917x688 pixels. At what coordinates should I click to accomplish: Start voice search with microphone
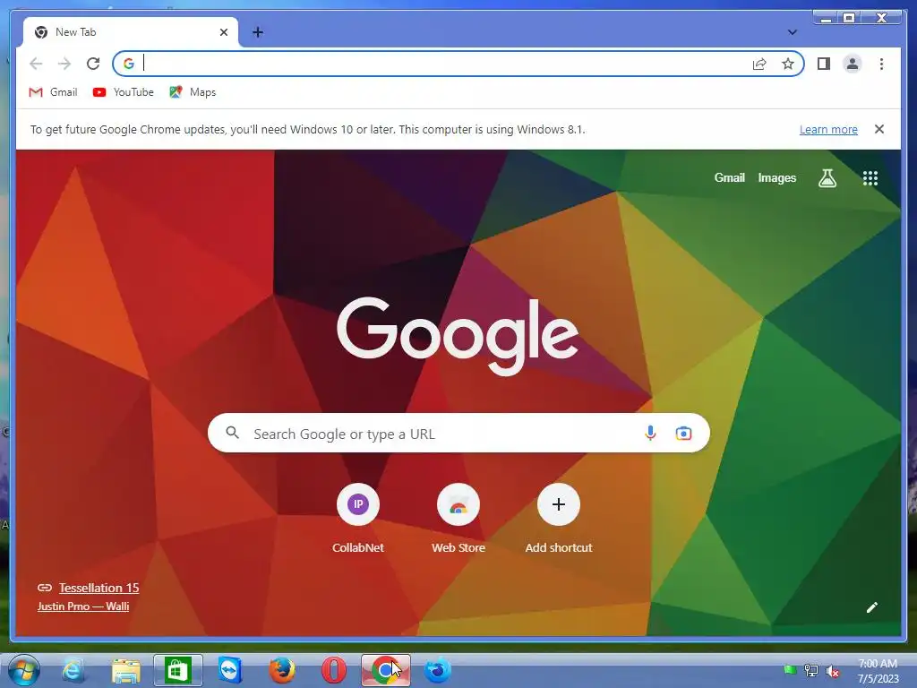(x=650, y=434)
